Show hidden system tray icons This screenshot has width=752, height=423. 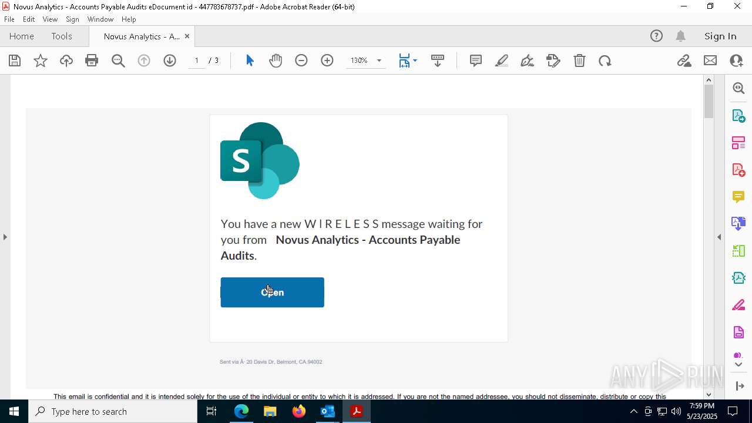tap(633, 411)
